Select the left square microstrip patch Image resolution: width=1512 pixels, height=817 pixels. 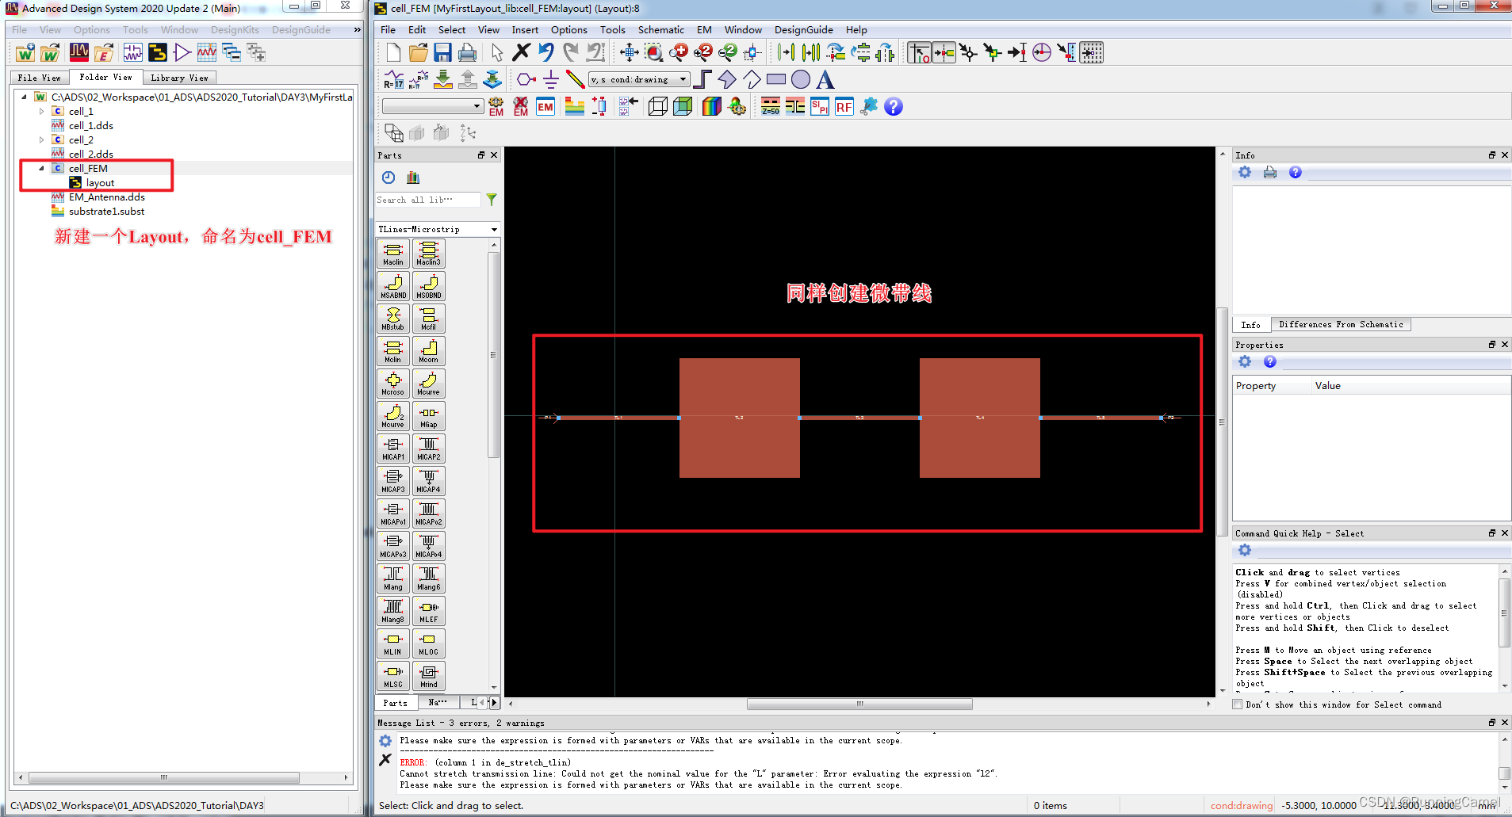739,418
